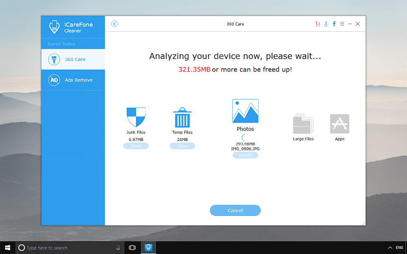Image resolution: width=407 pixels, height=254 pixels.
Task: Click the 26MB temp size text
Action: coord(182,139)
